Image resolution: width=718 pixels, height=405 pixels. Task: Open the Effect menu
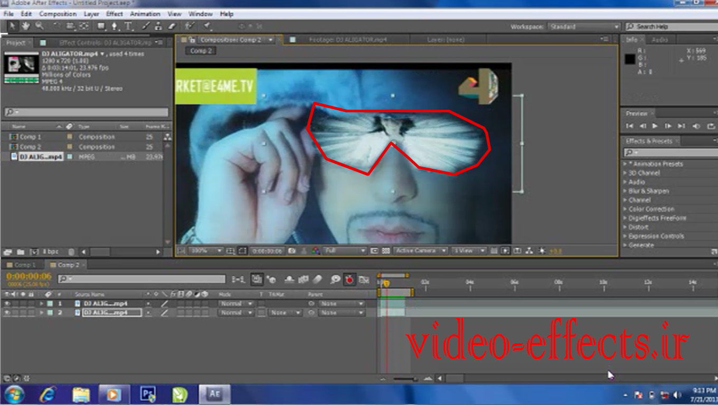point(115,14)
